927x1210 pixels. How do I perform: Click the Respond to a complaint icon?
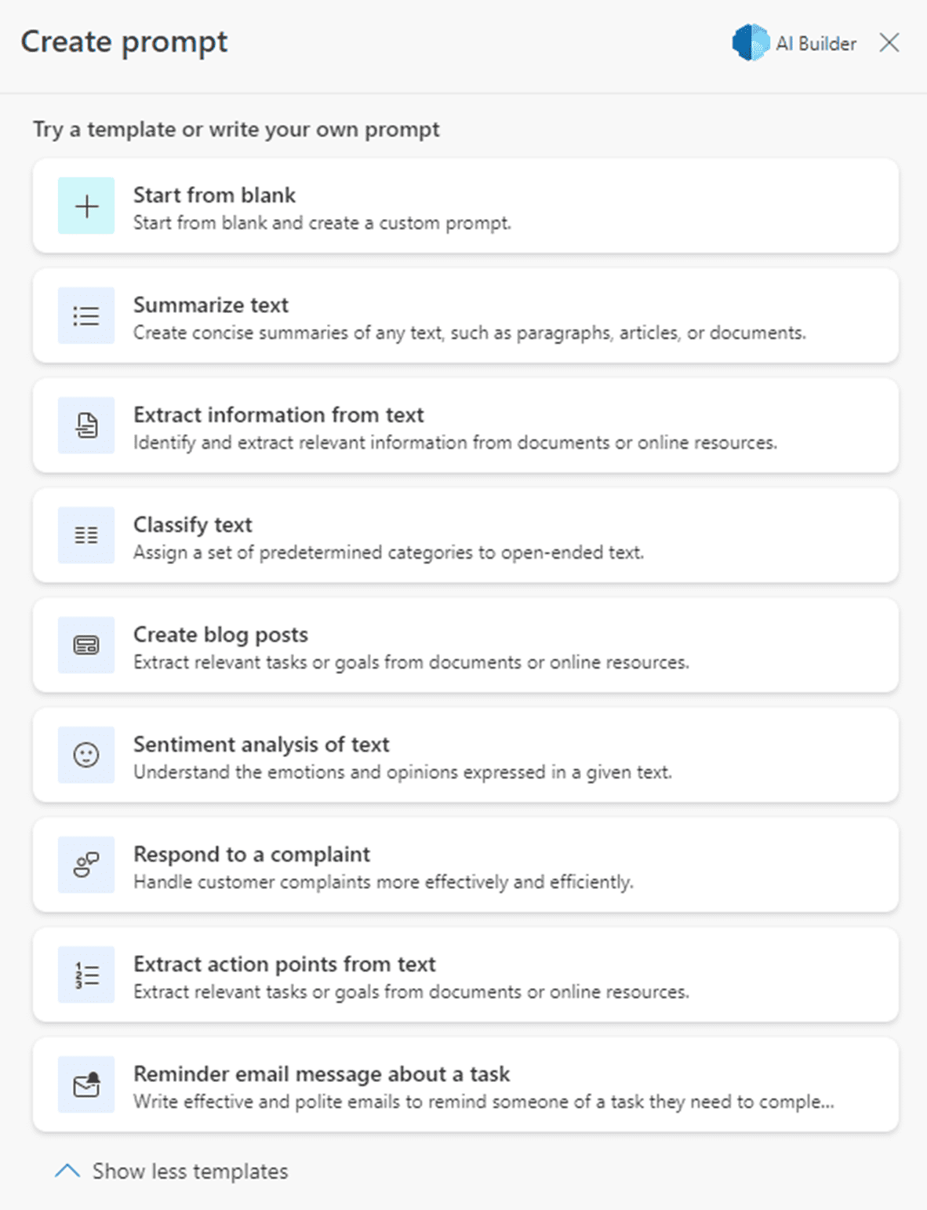coord(86,866)
